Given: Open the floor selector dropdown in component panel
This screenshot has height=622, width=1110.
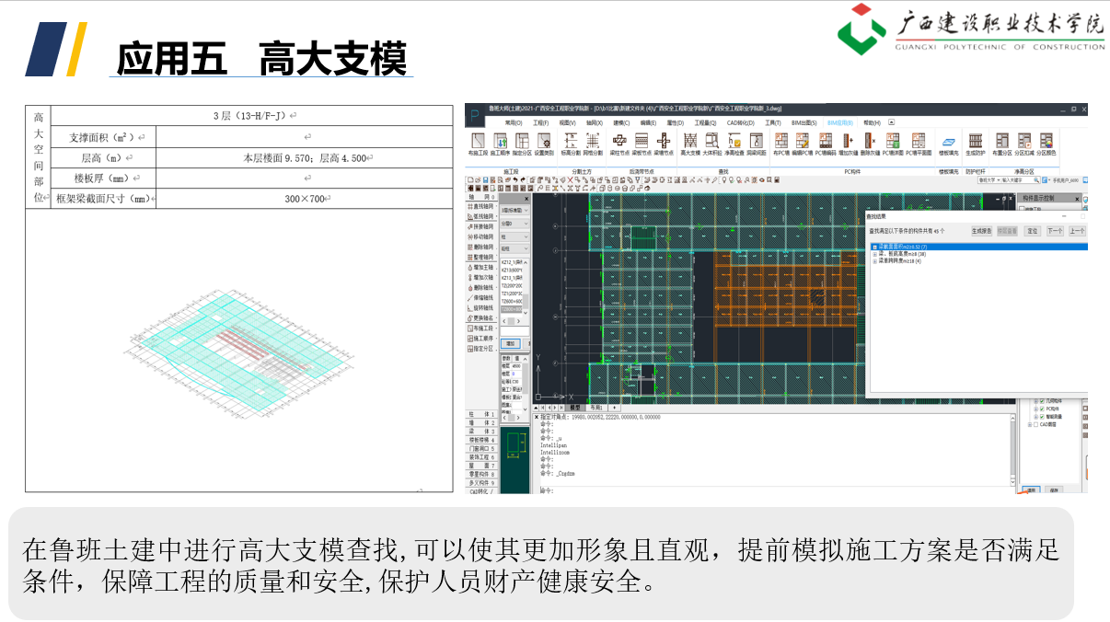Looking at the screenshot, I should click(515, 211).
